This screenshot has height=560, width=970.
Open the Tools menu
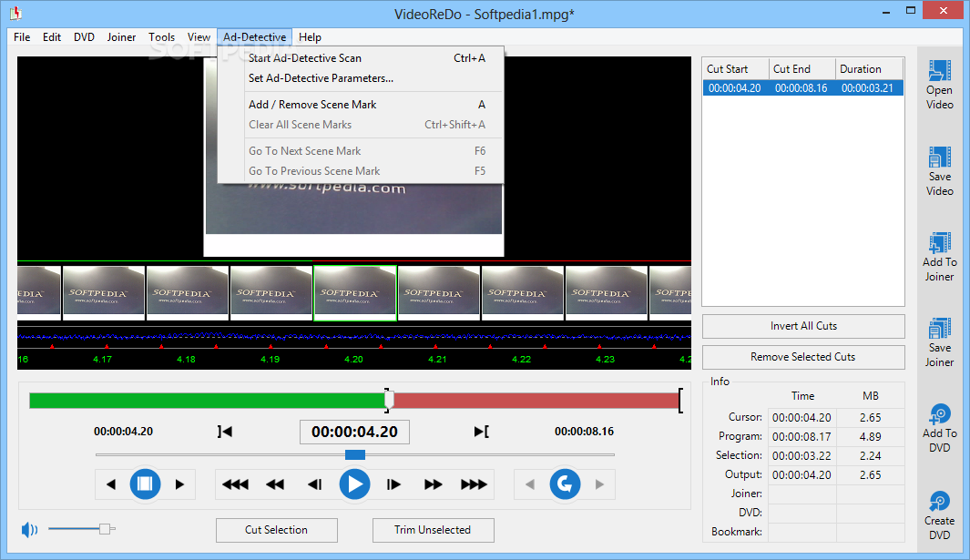(x=161, y=37)
